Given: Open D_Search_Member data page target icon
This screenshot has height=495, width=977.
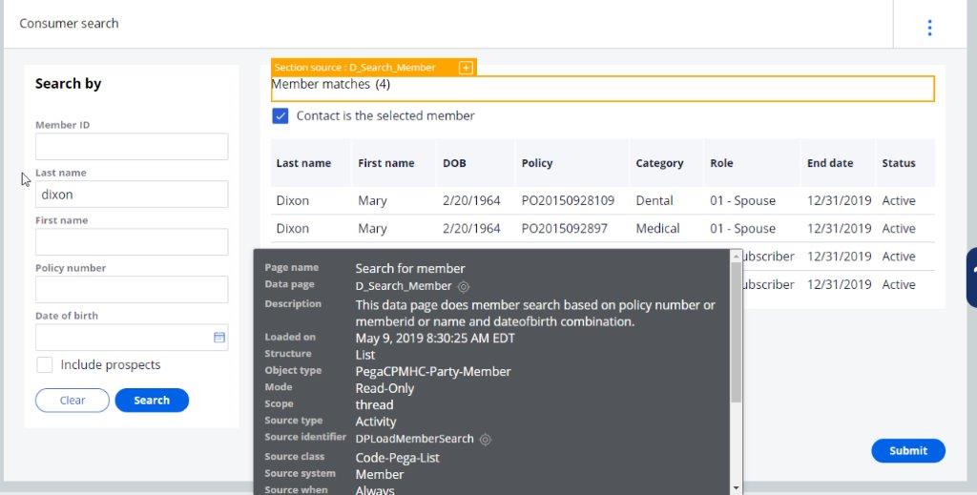Looking at the screenshot, I should [x=464, y=286].
